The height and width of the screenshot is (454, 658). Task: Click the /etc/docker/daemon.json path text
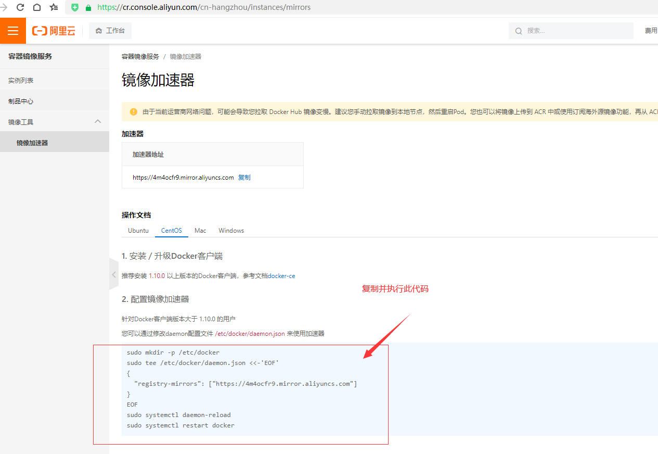coord(250,334)
